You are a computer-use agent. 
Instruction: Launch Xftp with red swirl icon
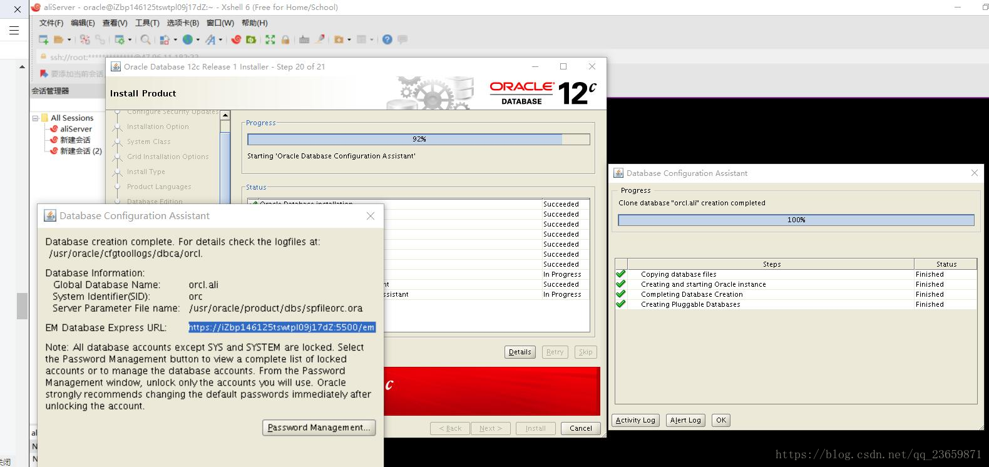coord(236,39)
